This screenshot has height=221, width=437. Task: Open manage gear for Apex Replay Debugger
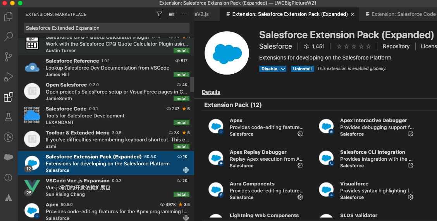pos(300,165)
